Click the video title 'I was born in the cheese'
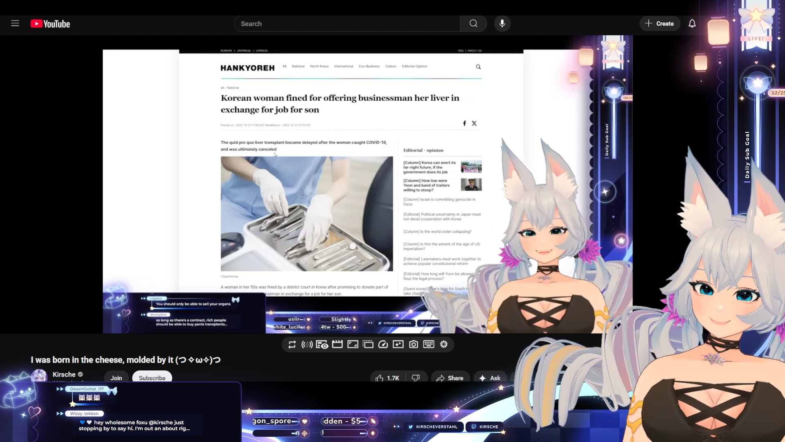 click(x=126, y=360)
